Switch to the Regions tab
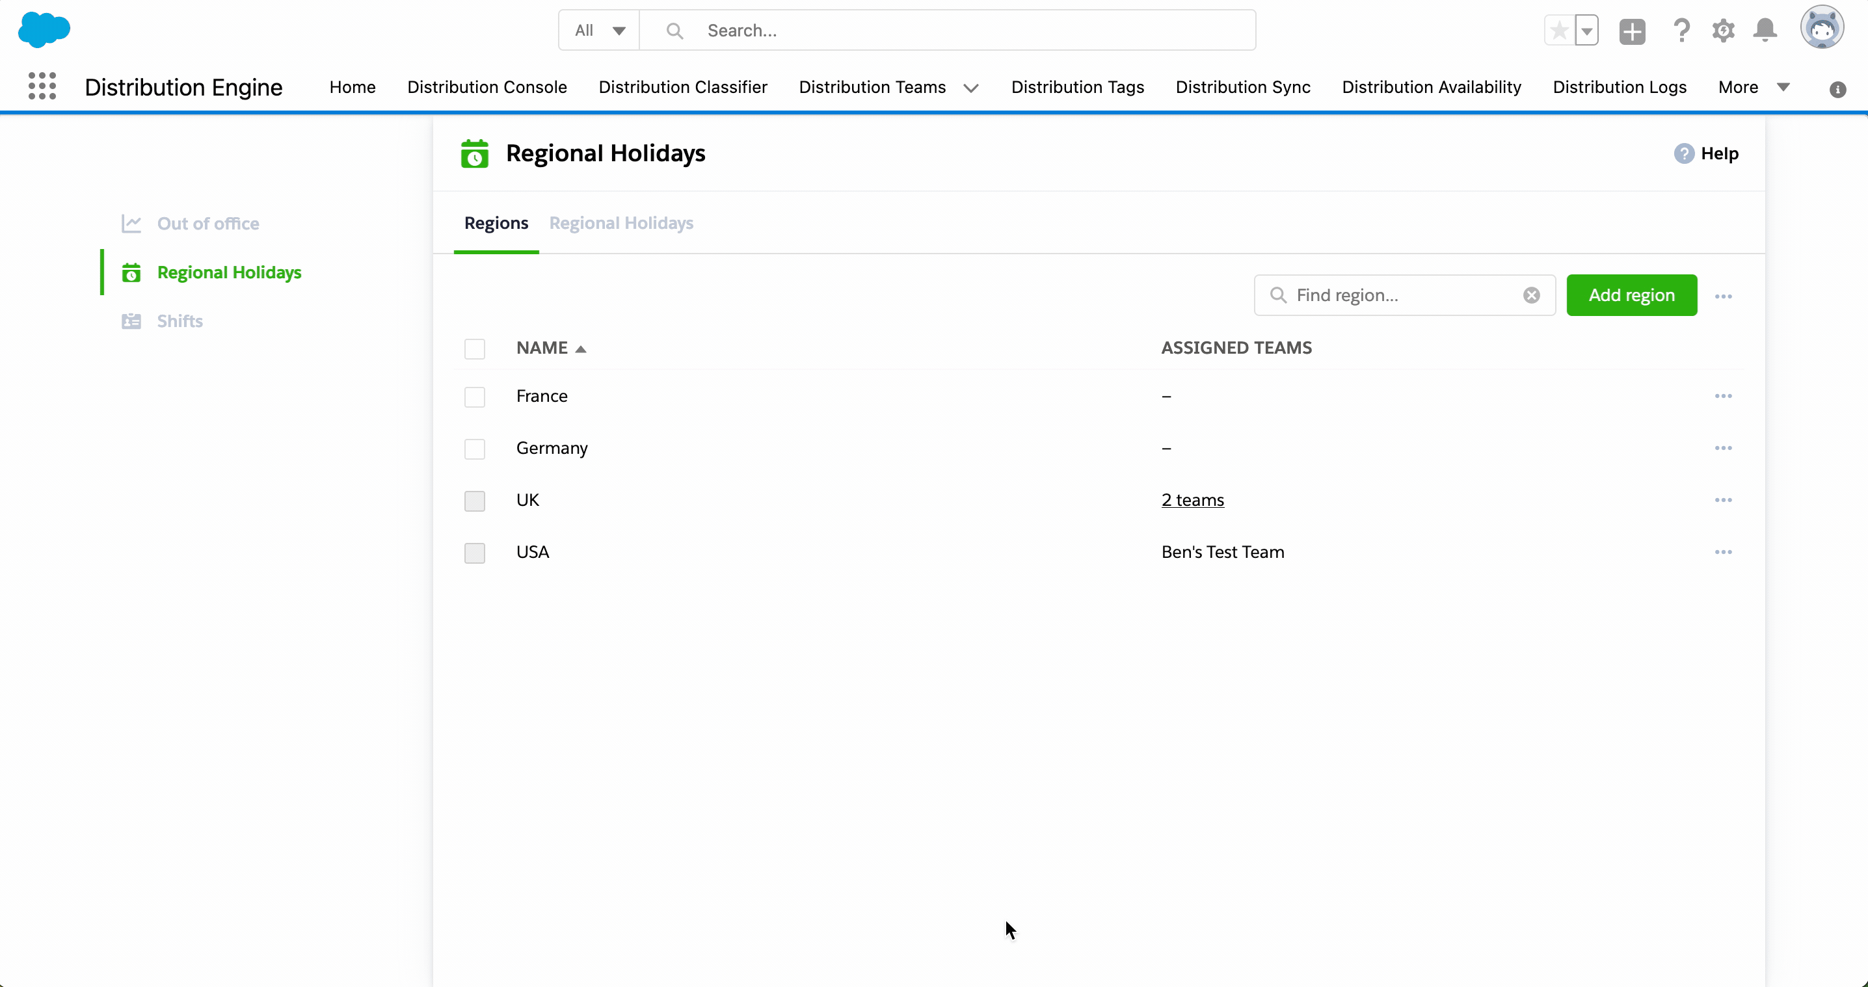The width and height of the screenshot is (1868, 987). point(496,223)
